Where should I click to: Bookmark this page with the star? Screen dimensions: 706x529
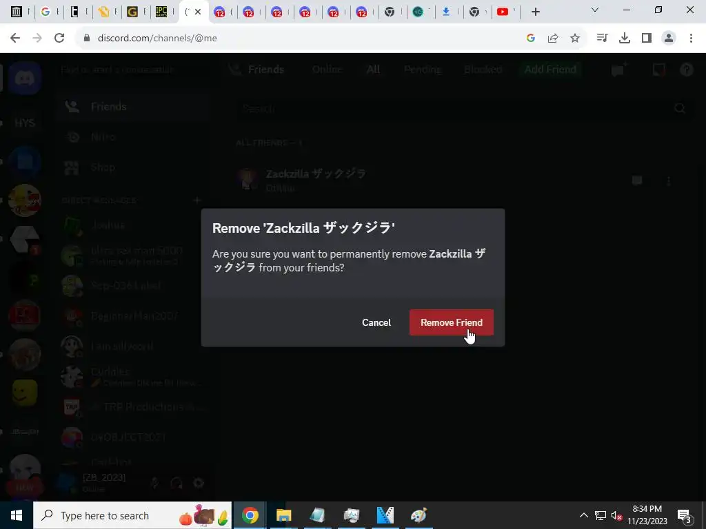(x=575, y=38)
